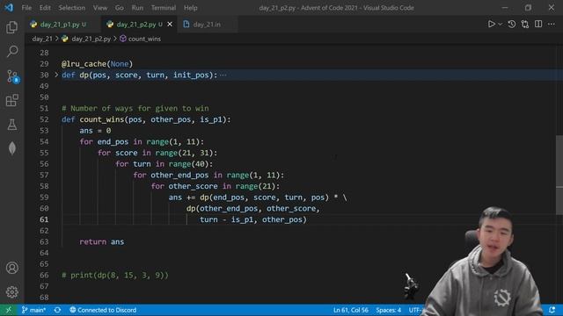Image resolution: width=563 pixels, height=316 pixels.
Task: Run the Python file with play button
Action: pos(491,24)
